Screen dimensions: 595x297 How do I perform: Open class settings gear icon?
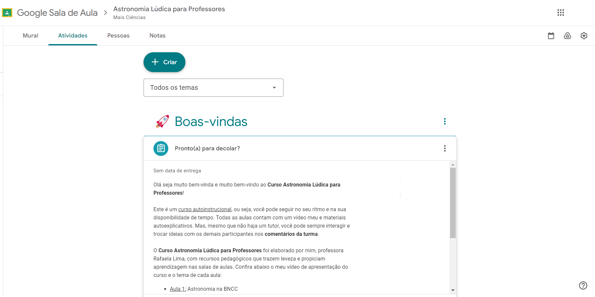coord(584,36)
